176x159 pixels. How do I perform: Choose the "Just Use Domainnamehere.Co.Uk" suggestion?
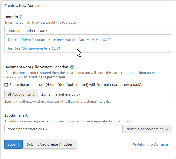tap(35, 48)
